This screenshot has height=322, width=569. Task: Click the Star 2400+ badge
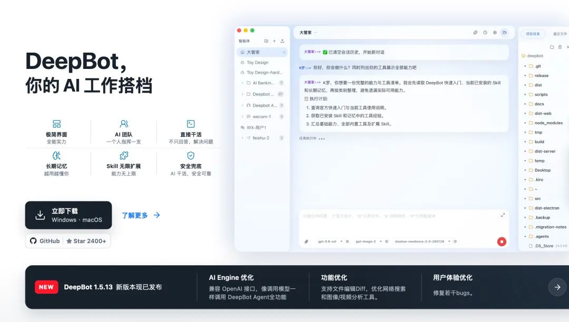86,241
